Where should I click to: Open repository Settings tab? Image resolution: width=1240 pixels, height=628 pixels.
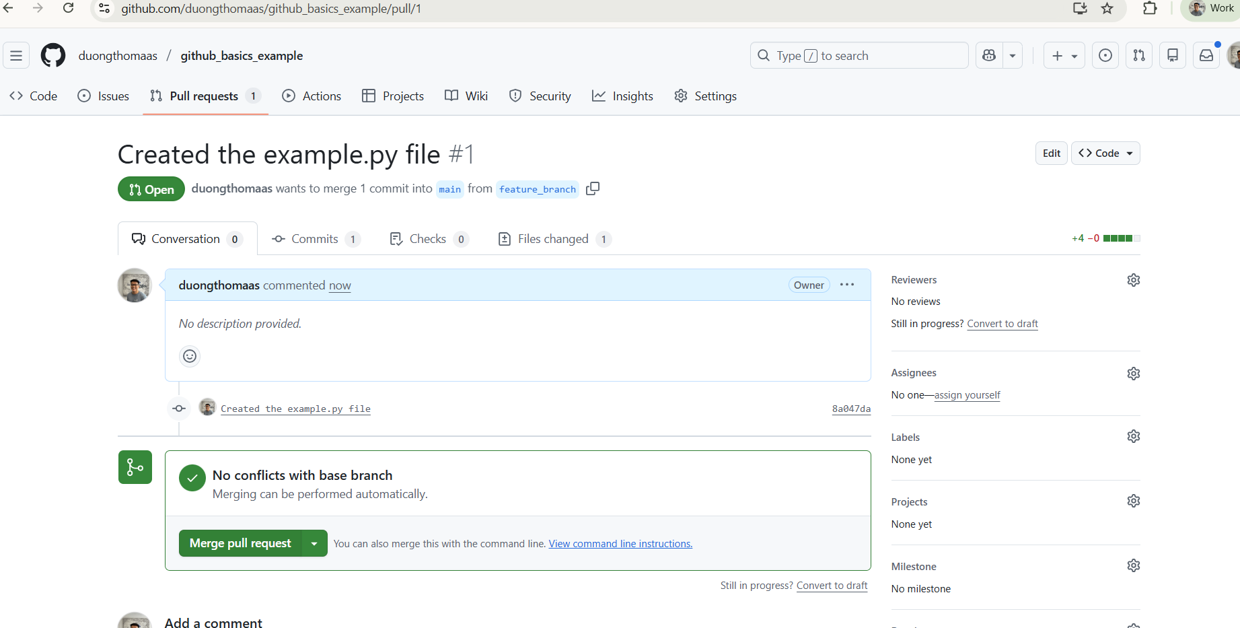705,96
